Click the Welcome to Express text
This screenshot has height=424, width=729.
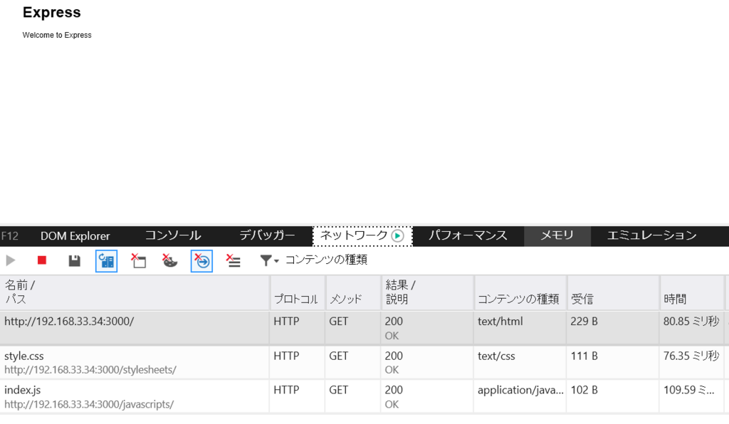coord(57,36)
